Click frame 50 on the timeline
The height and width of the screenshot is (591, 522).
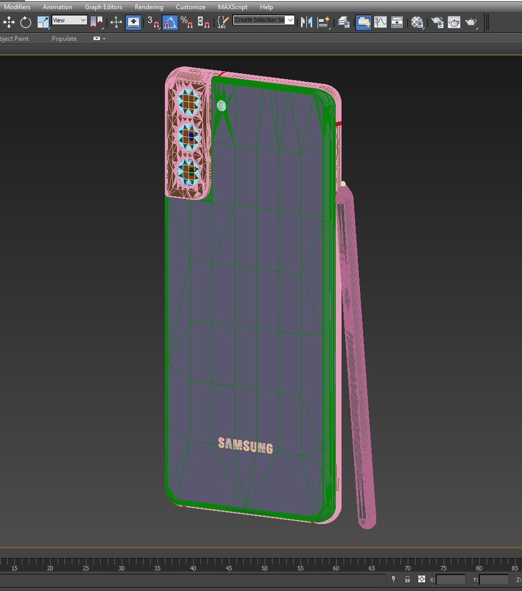(x=265, y=568)
